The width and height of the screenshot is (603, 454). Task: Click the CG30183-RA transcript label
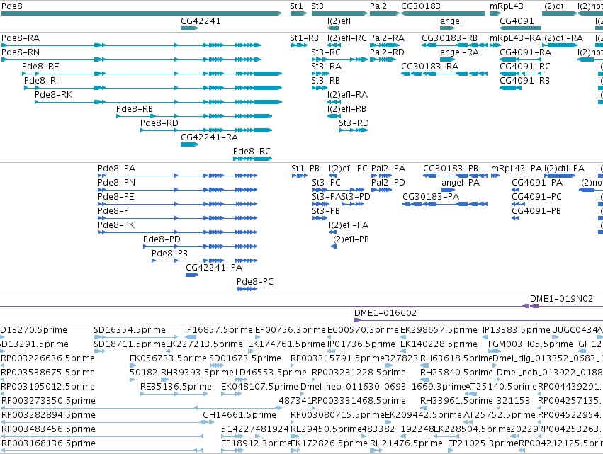(430, 67)
